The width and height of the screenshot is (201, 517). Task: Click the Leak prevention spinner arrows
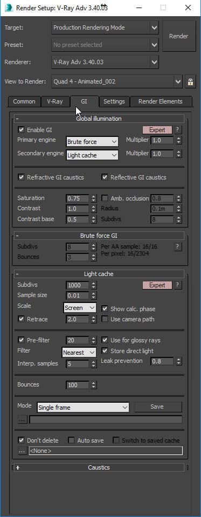pos(178,362)
